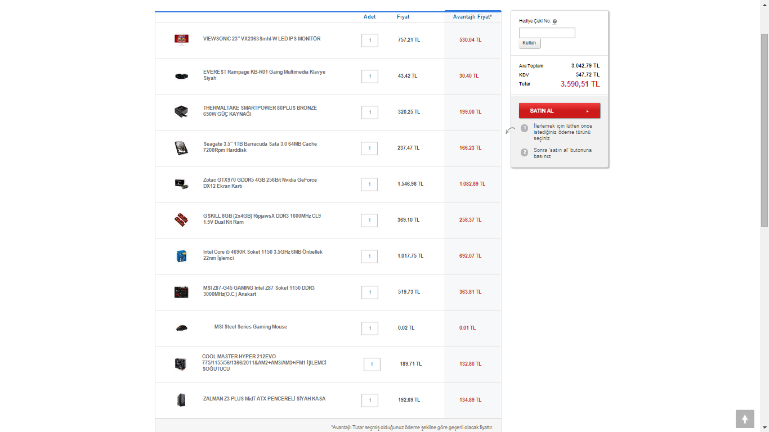The height and width of the screenshot is (432, 769).
Task: Click the Adet column header
Action: 370,17
